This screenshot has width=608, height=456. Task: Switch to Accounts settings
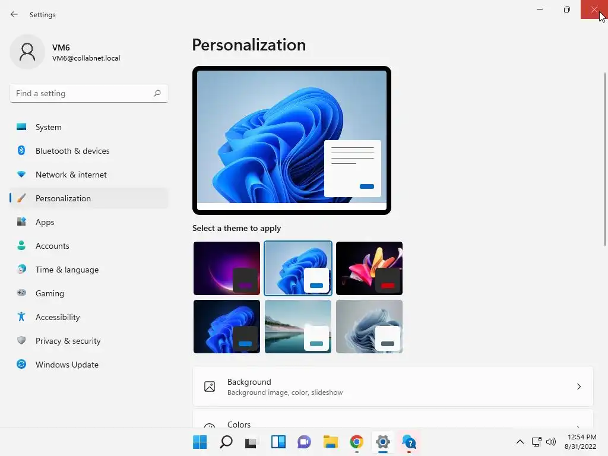(89, 246)
